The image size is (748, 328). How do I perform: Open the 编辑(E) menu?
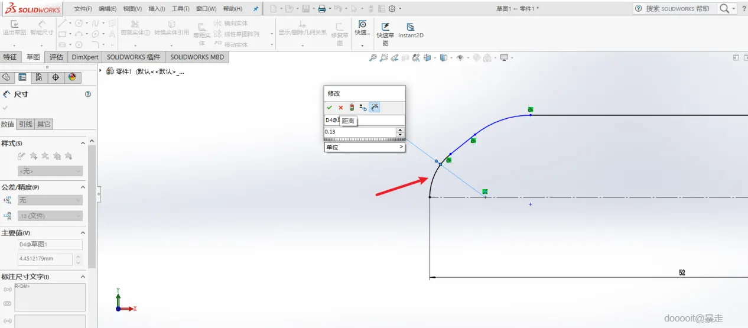[x=108, y=9]
